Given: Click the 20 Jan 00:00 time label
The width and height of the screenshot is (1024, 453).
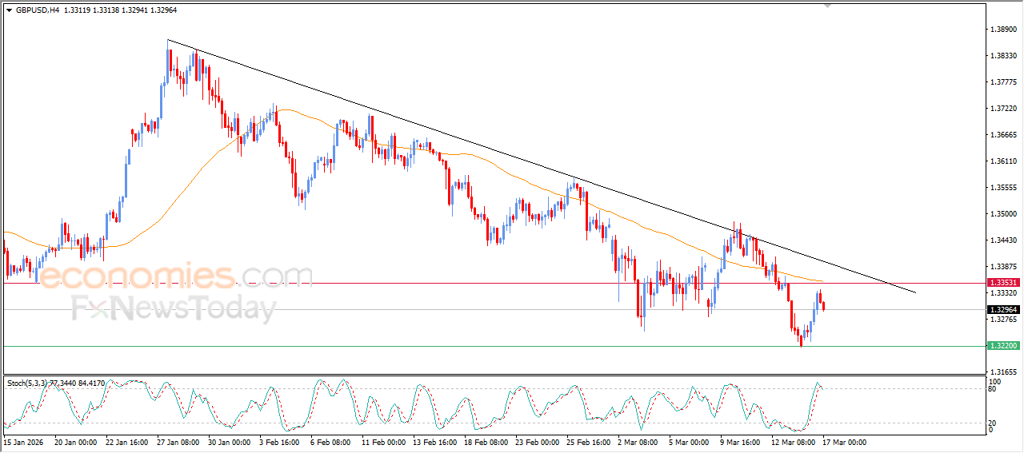Looking at the screenshot, I should [x=74, y=442].
